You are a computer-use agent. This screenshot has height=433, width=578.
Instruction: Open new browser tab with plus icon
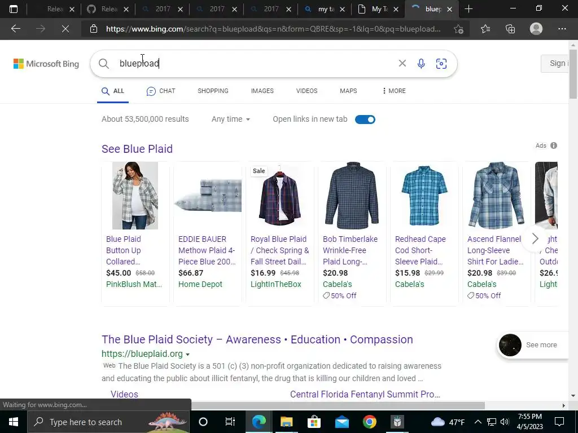(x=468, y=9)
